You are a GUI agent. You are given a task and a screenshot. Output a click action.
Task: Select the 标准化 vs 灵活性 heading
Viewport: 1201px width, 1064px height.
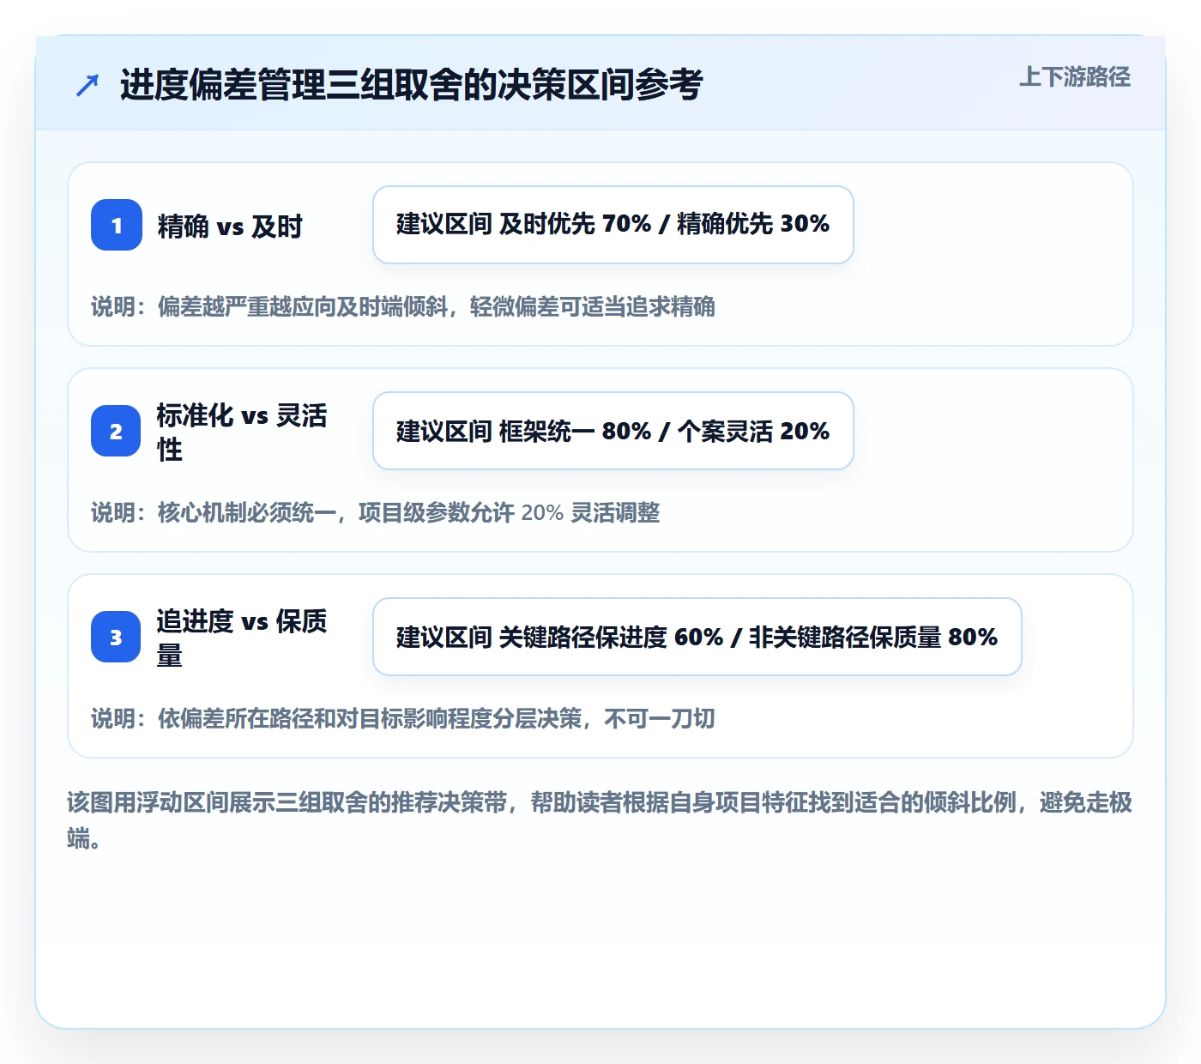tap(242, 432)
